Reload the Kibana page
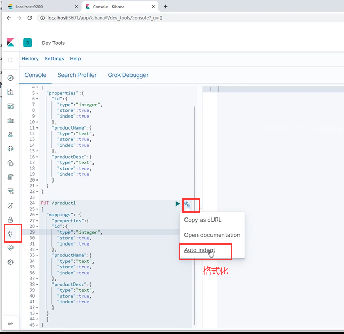 (30, 18)
